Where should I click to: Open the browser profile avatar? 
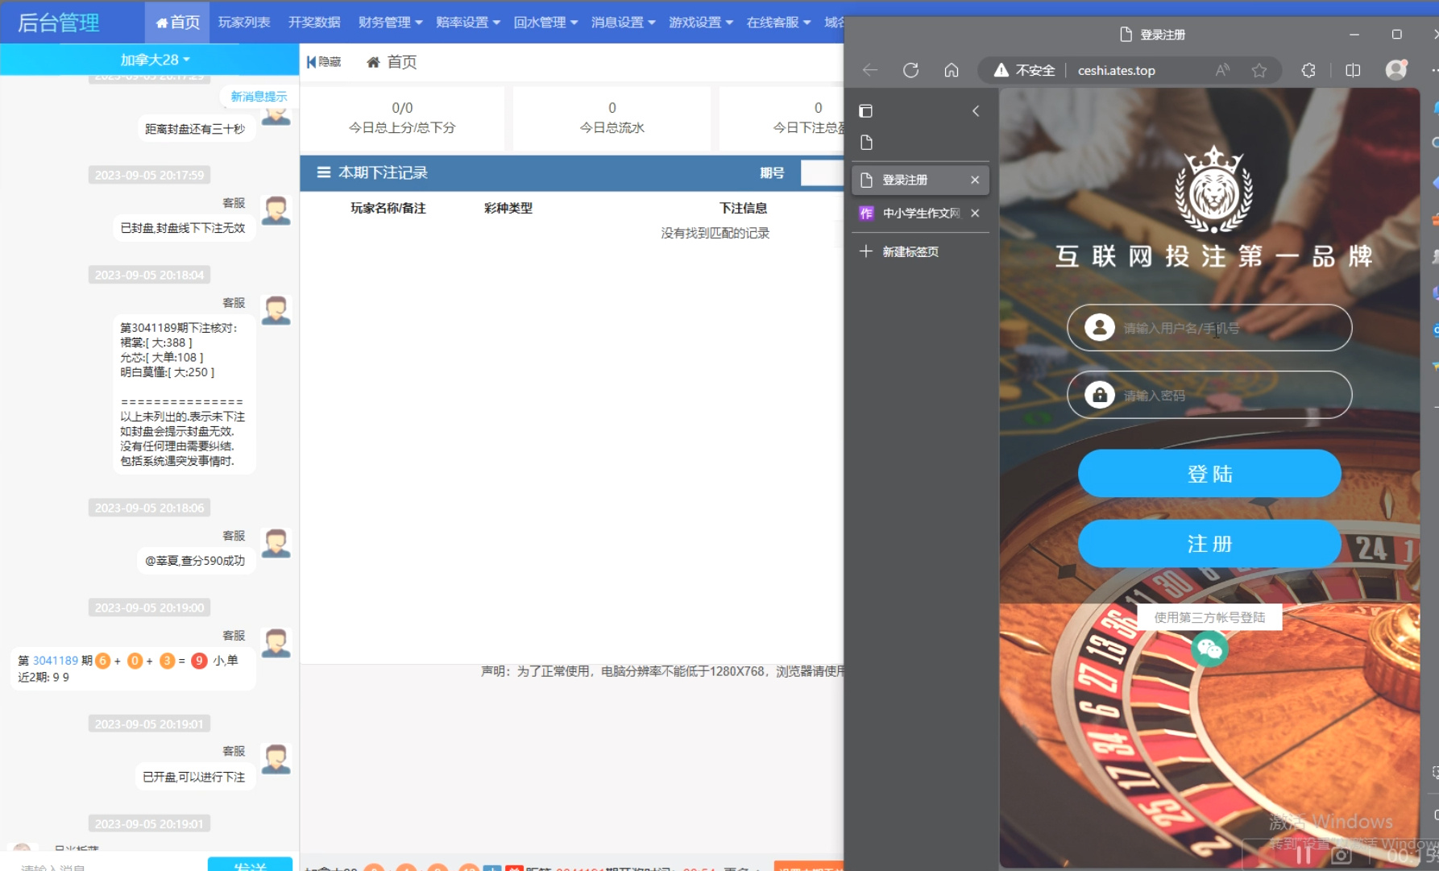1396,69
